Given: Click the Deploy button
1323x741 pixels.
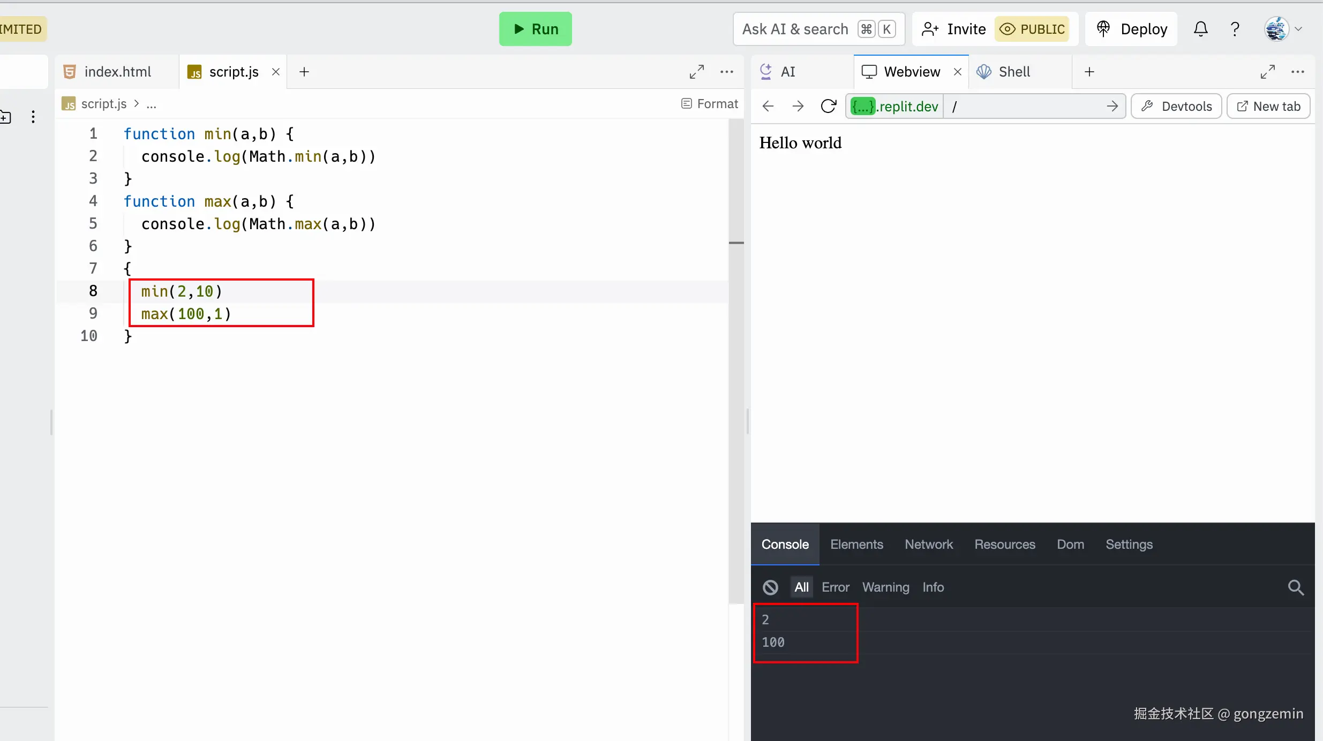Looking at the screenshot, I should tap(1132, 29).
